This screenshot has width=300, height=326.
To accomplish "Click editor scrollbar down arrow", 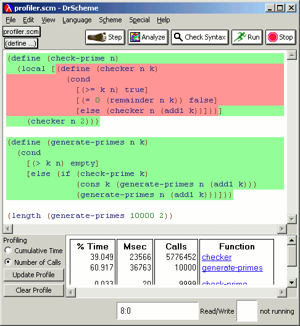I will tap(292, 219).
